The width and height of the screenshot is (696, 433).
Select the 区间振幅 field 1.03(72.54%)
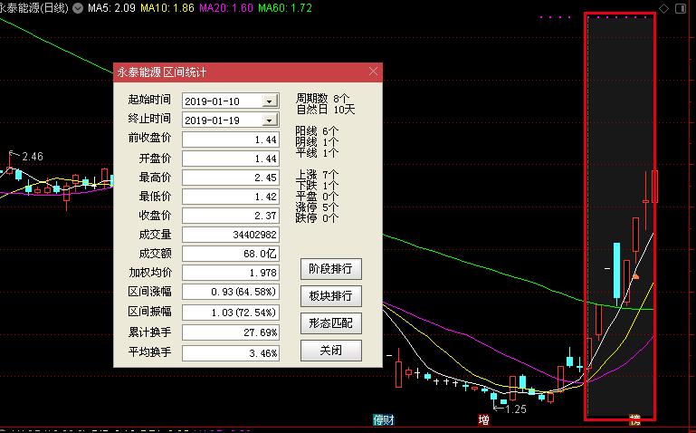tap(231, 313)
